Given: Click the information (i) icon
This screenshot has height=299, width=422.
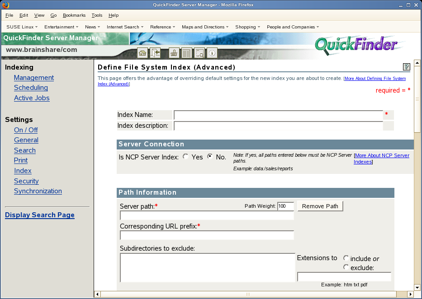Looking at the screenshot, I should point(212,53).
